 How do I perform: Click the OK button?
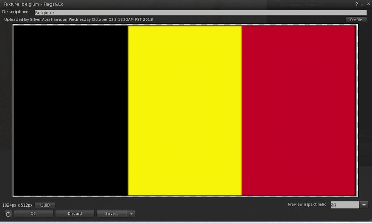33,214
